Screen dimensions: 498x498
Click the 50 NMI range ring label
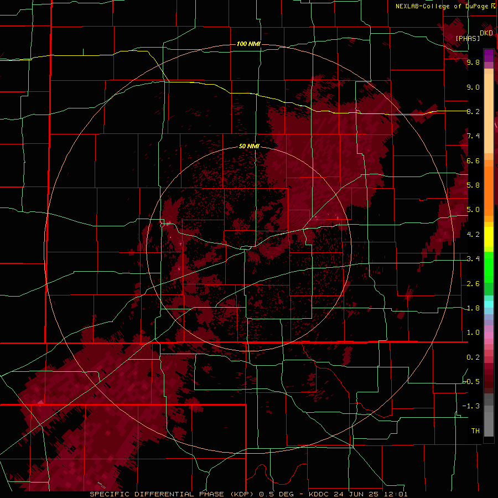[x=249, y=146]
